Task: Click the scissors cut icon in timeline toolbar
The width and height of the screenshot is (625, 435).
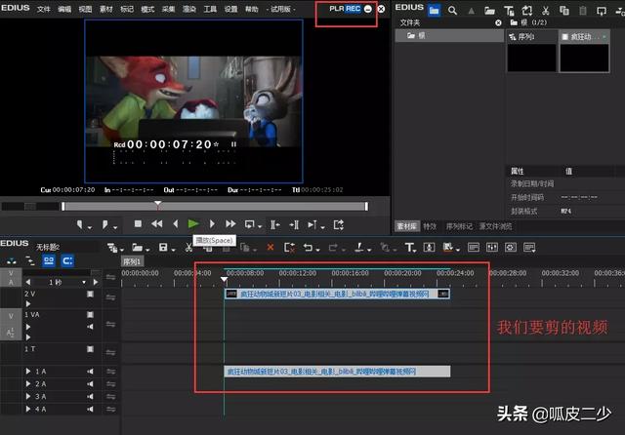Action: 188,248
